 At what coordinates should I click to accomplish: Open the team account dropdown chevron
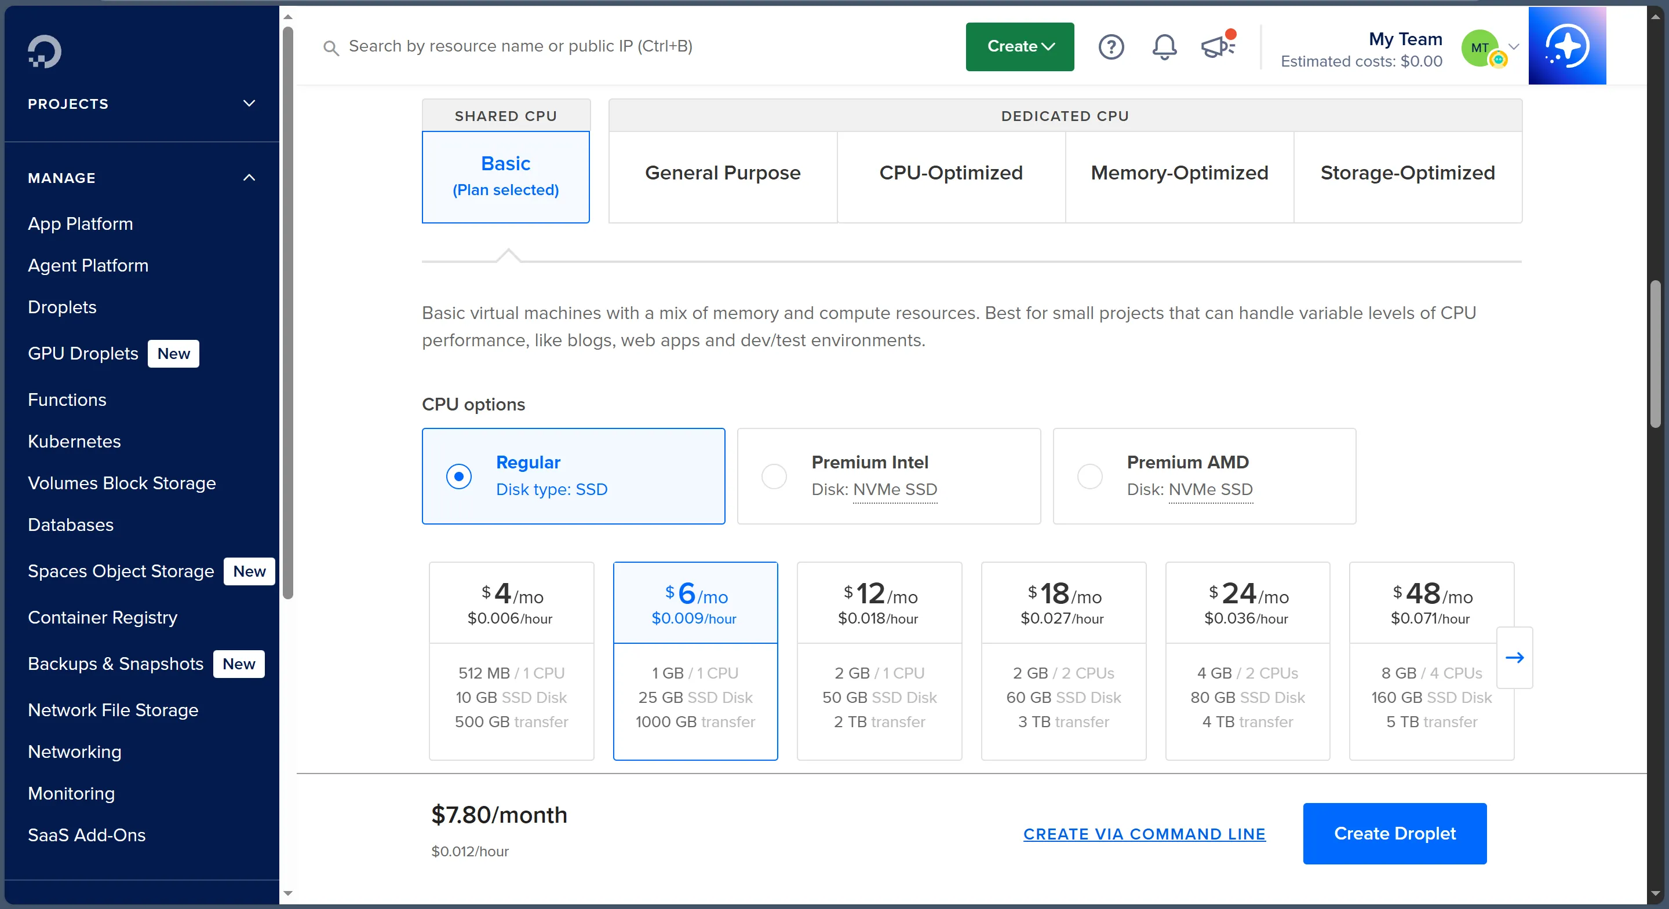pos(1514,47)
